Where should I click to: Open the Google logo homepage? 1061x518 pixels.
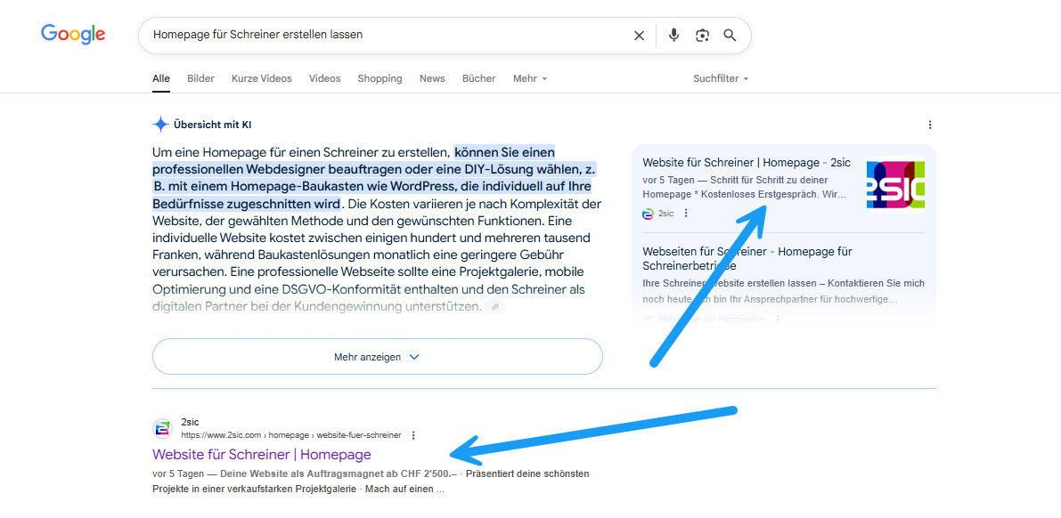coord(73,35)
